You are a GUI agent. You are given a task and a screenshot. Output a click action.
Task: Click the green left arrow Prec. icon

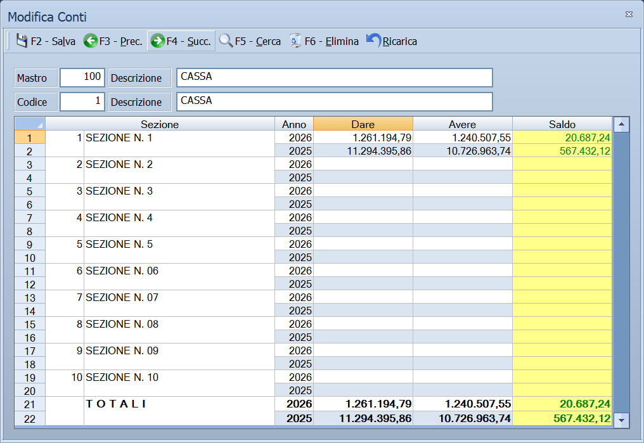(x=91, y=41)
